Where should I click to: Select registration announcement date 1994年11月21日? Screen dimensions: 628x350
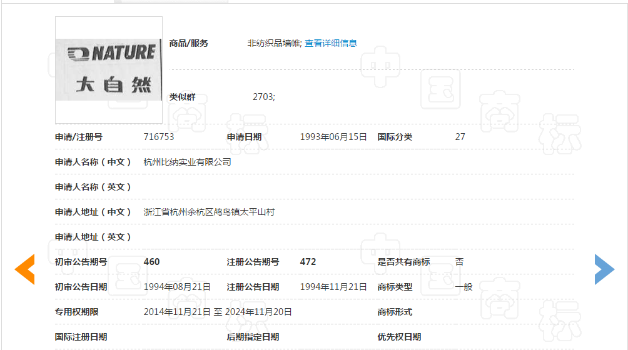point(333,287)
